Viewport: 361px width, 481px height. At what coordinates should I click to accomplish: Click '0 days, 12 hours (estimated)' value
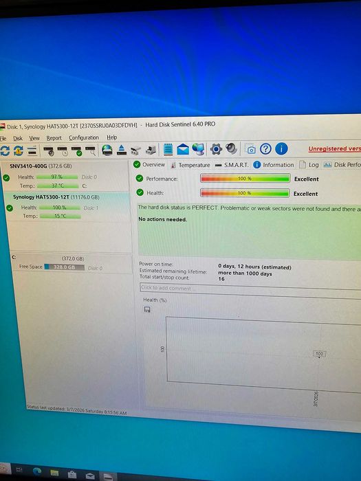point(255,267)
